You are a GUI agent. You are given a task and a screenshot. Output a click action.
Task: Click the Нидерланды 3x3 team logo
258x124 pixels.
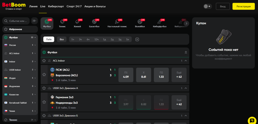tap(52, 103)
